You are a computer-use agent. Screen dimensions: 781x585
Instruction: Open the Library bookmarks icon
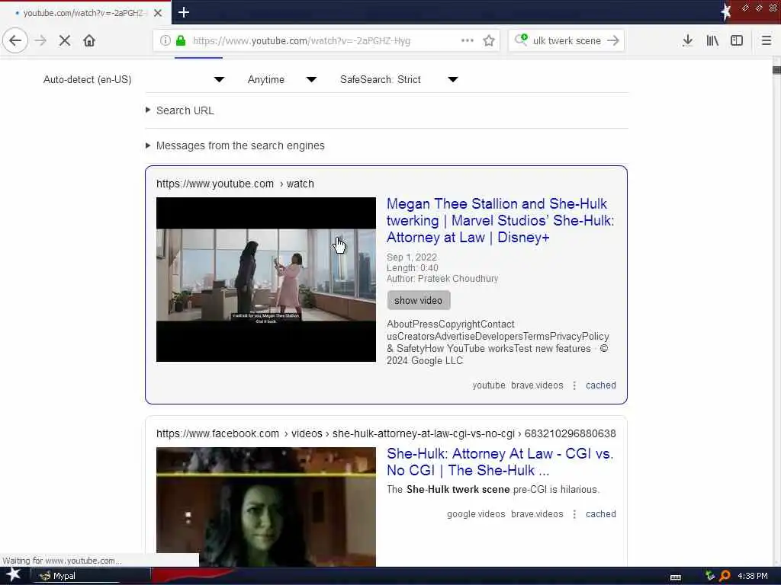tap(712, 40)
